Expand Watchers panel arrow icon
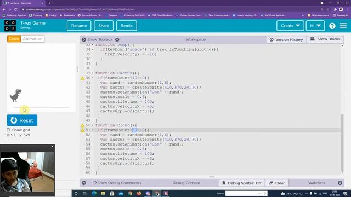This screenshot has height=197, width=351. coord(340,183)
